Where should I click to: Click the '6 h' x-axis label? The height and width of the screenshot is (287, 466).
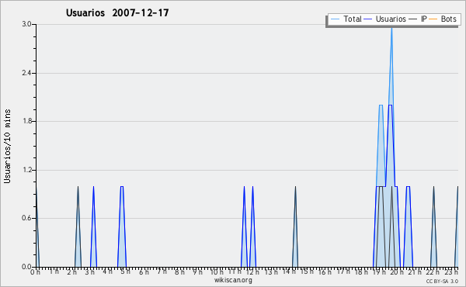144,271
